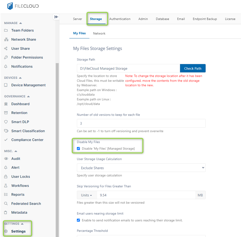Viewport: 241px width, 237px height.
Task: Click the Alert bell icon
Action: pyautogui.click(x=6, y=168)
